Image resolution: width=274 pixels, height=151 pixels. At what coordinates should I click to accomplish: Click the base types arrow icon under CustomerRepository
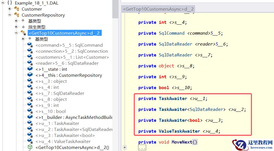click(x=23, y=21)
